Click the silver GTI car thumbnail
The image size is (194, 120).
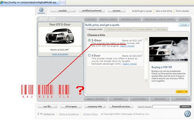click(60, 36)
